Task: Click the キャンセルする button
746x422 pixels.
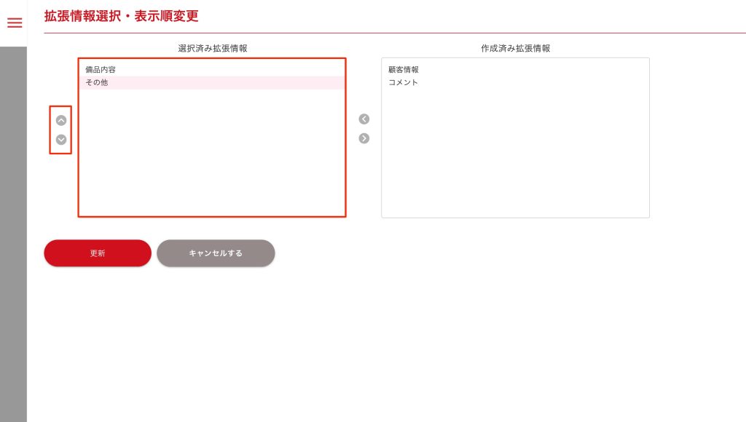Action: pyautogui.click(x=216, y=253)
